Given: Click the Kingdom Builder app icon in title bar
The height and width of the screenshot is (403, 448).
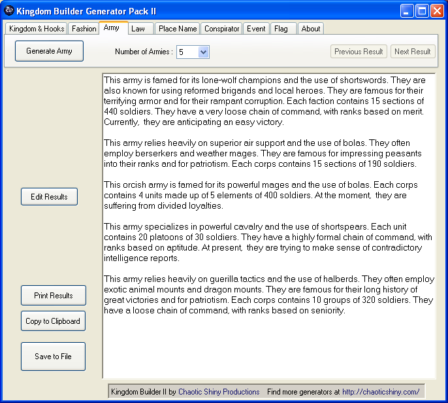Looking at the screenshot, I should point(9,11).
